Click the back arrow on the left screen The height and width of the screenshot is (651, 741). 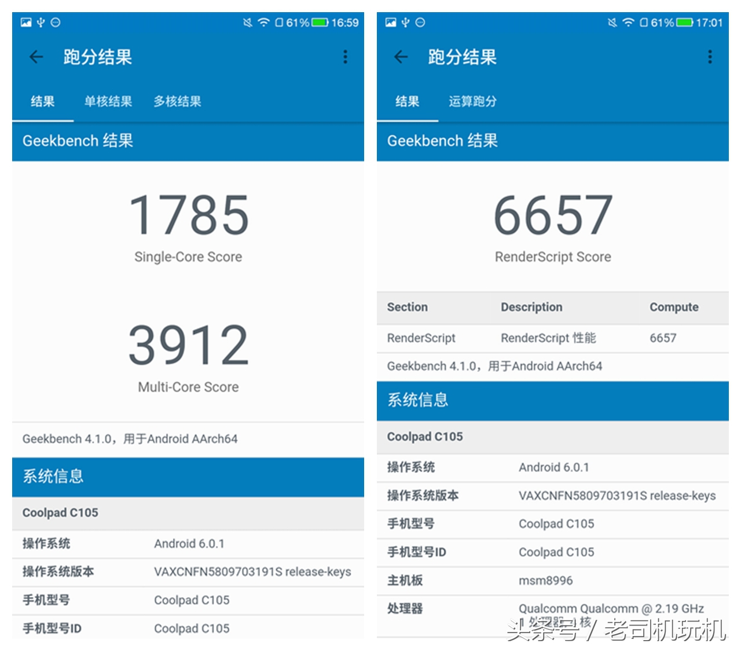pyautogui.click(x=36, y=57)
